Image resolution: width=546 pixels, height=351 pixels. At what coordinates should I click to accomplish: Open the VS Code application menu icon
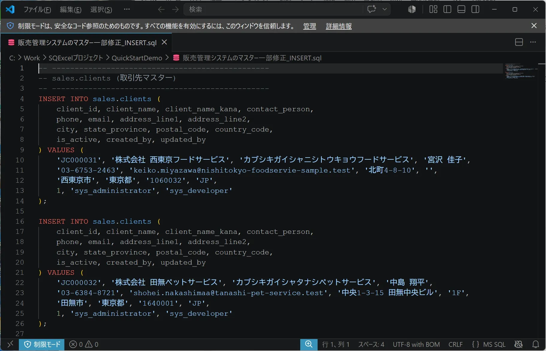coord(10,9)
